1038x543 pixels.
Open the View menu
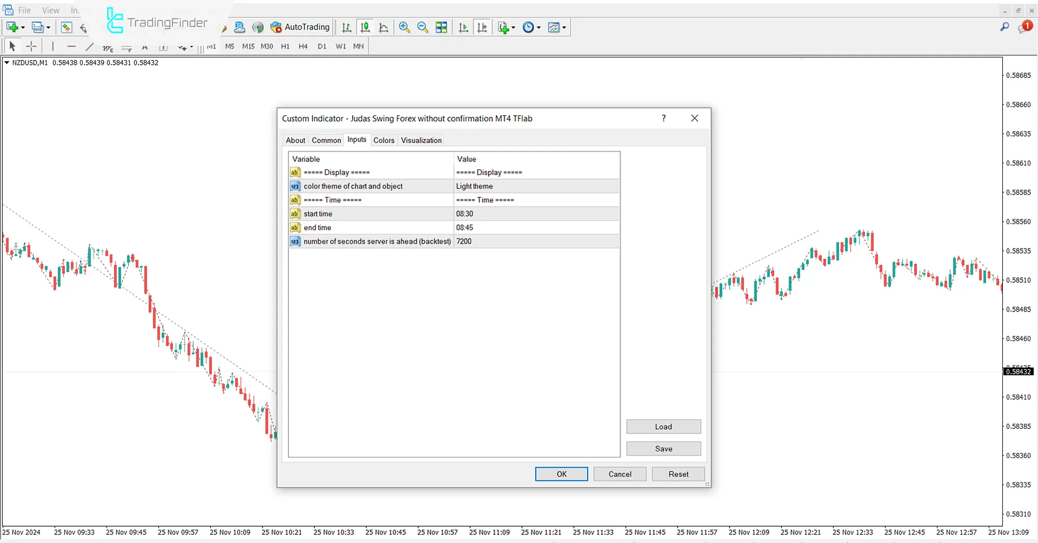pyautogui.click(x=50, y=10)
